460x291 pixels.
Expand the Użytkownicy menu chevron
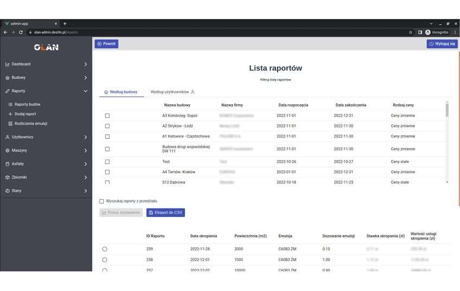85,137
